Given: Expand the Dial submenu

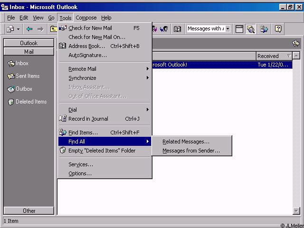Looking at the screenshot, I should [104, 110].
